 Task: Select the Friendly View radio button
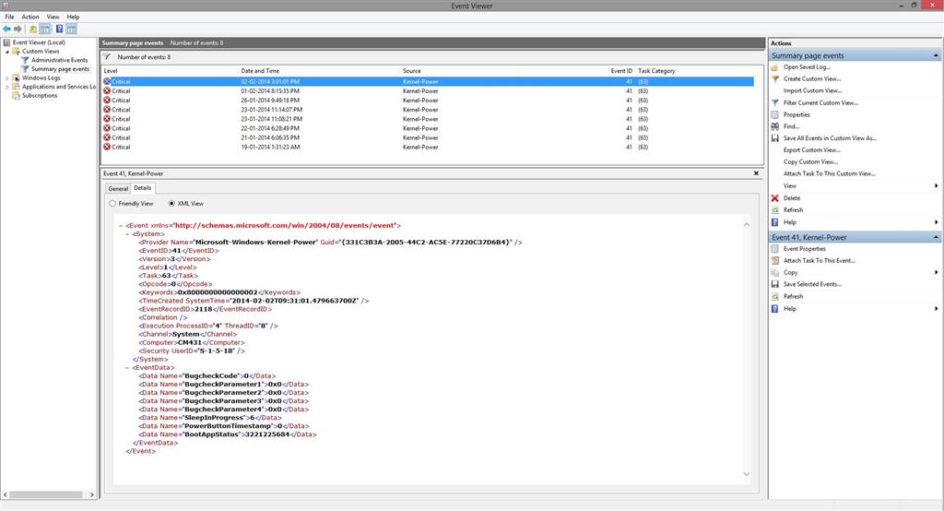pyautogui.click(x=112, y=204)
